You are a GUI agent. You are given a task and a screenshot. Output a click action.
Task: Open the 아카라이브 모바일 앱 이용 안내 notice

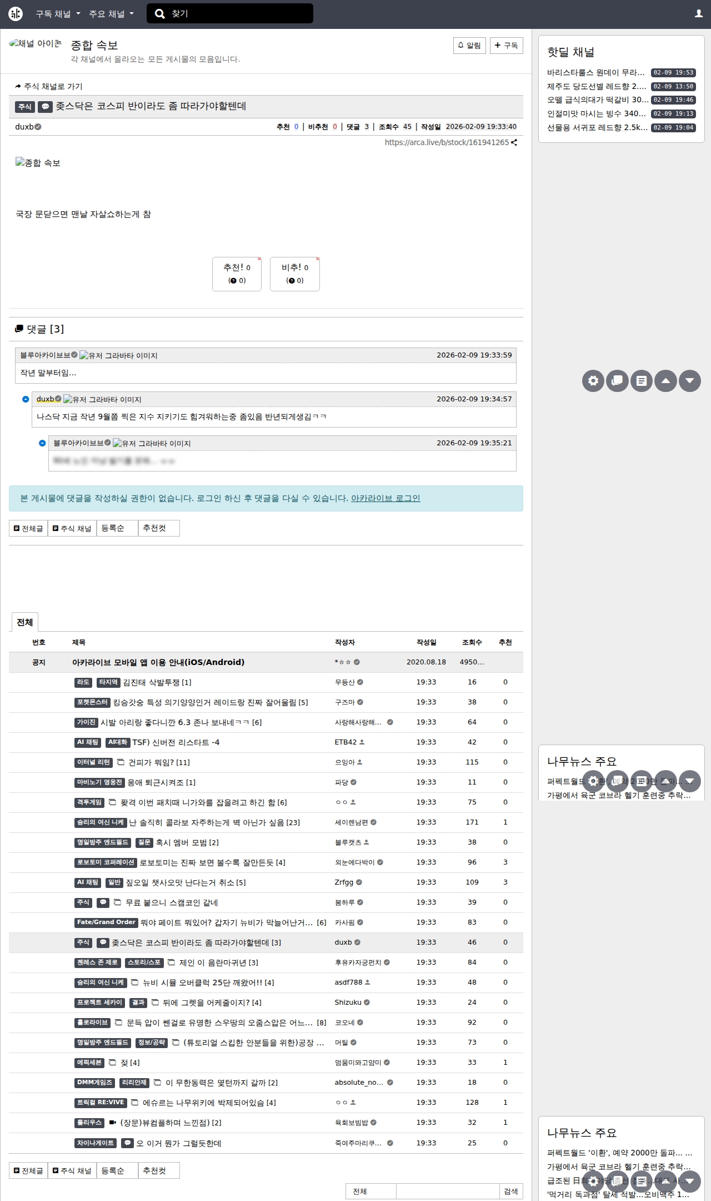tap(158, 662)
